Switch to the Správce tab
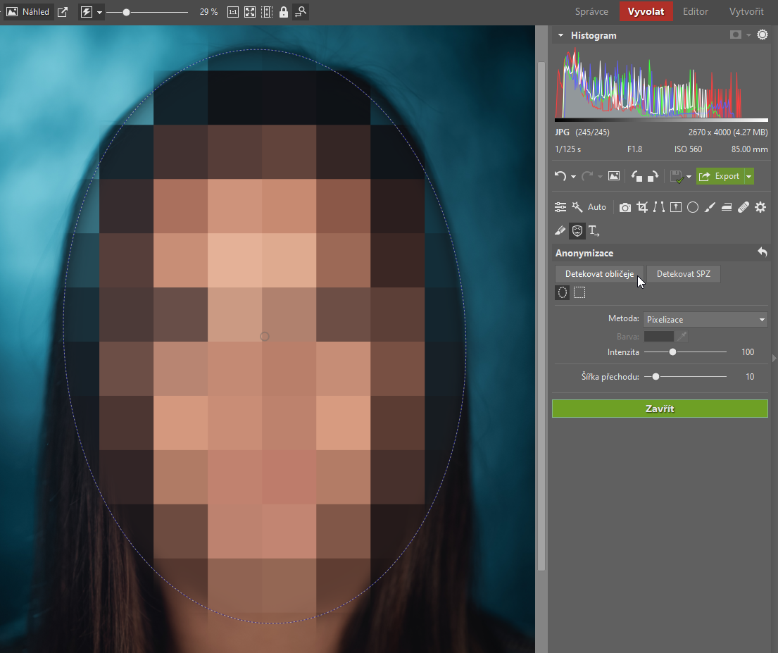The width and height of the screenshot is (778, 653). coord(591,11)
